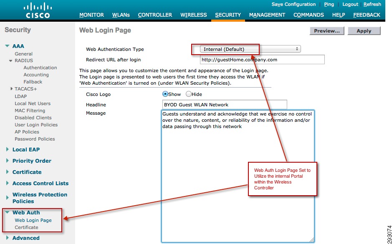Click the Priority Order heading

(32, 161)
